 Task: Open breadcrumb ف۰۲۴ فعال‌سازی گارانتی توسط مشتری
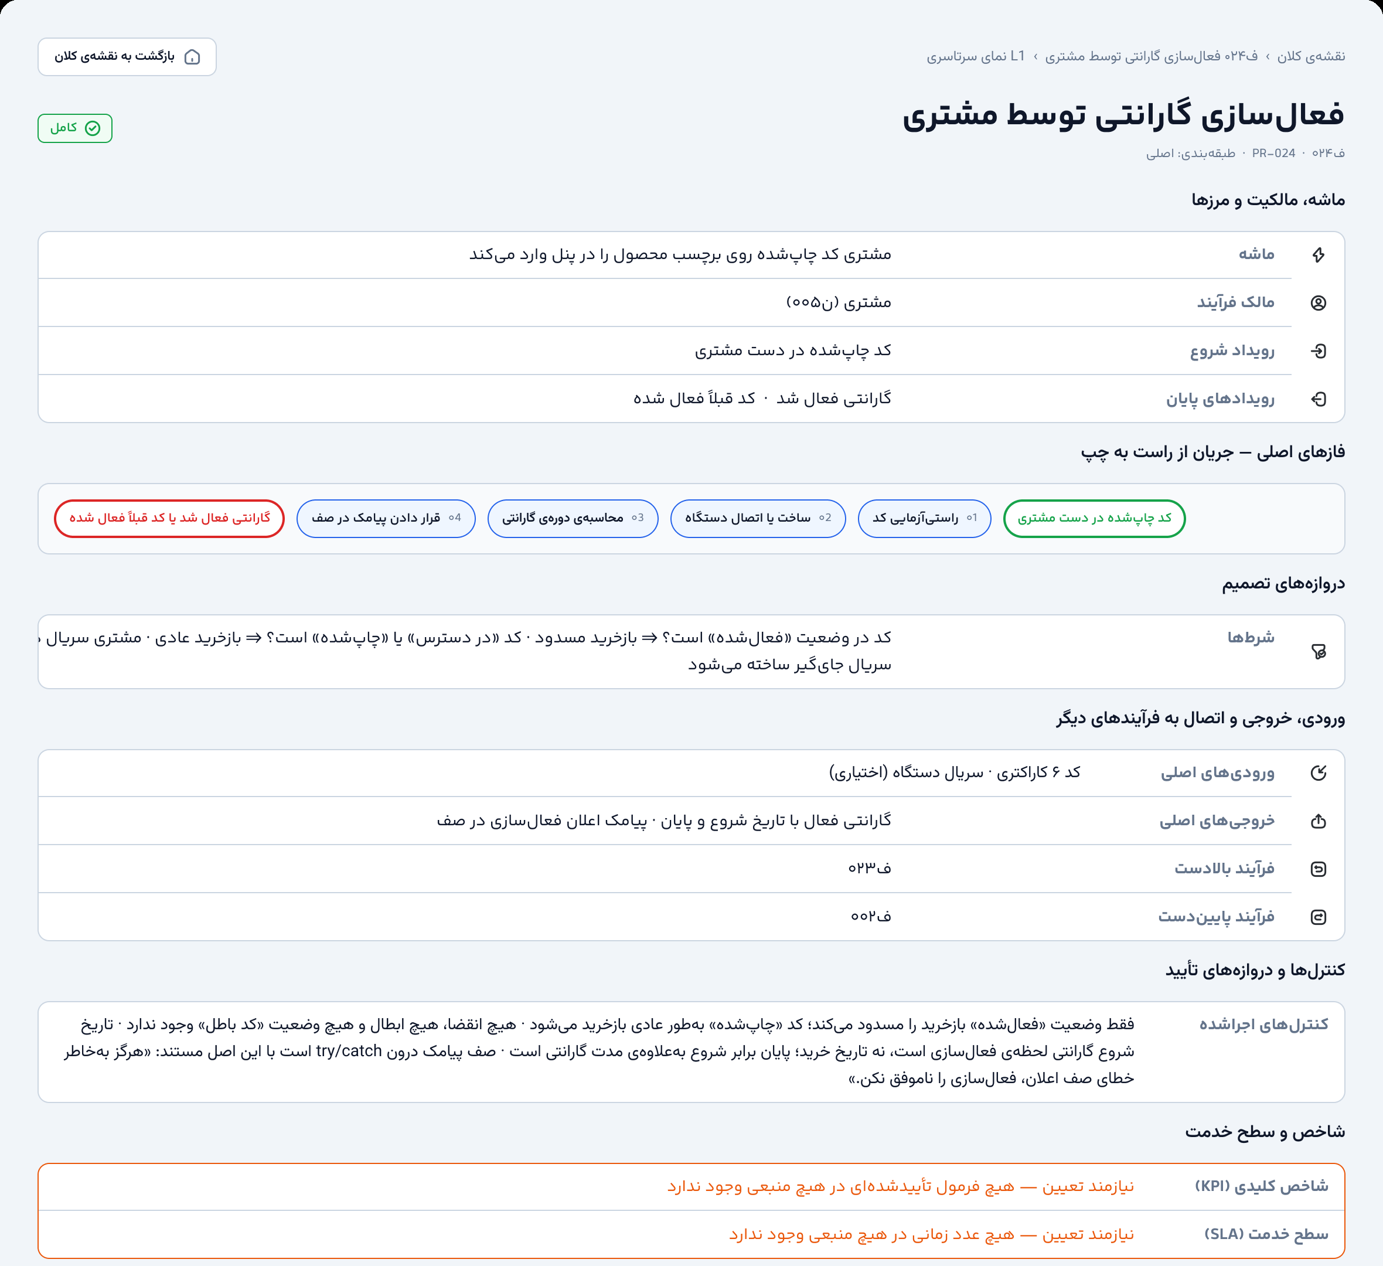click(1151, 56)
